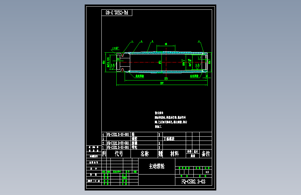Screen dimensions: 301x195
Task: Select the "270" length dimension
Action: click(x=166, y=78)
